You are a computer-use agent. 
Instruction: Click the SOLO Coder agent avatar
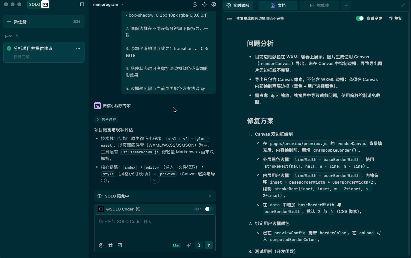point(101,209)
